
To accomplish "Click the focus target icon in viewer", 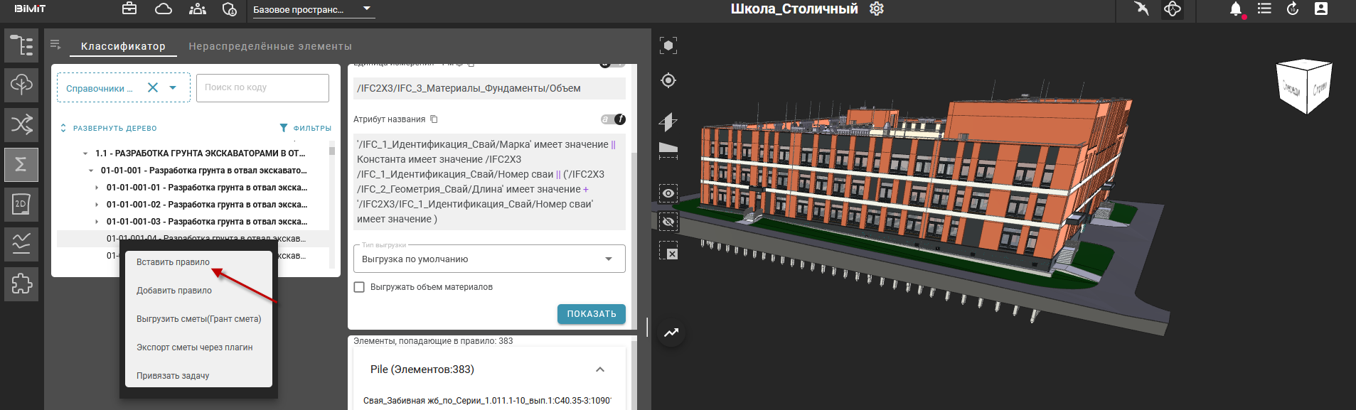I will click(668, 80).
